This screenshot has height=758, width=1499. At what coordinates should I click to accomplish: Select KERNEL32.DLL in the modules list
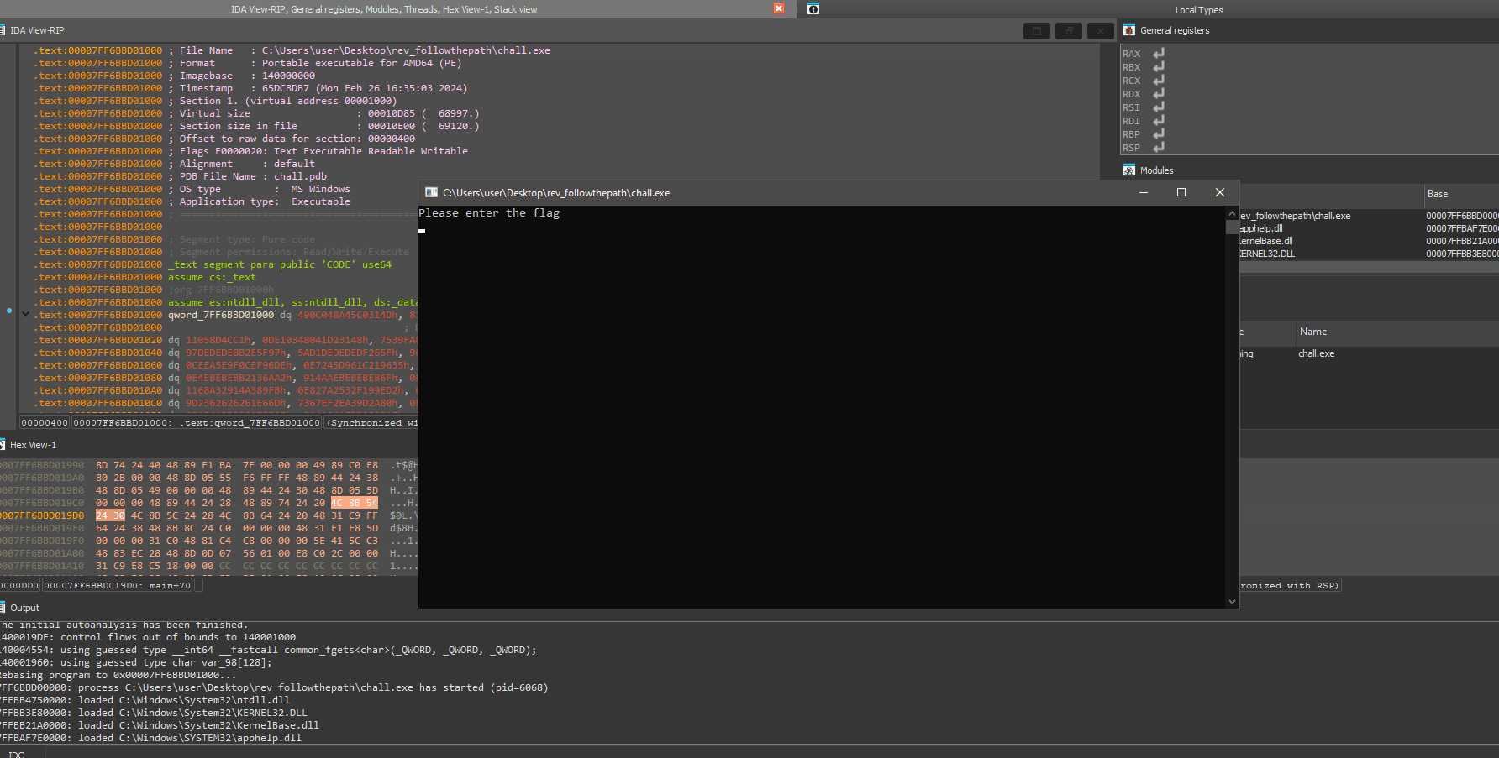coord(1267,254)
